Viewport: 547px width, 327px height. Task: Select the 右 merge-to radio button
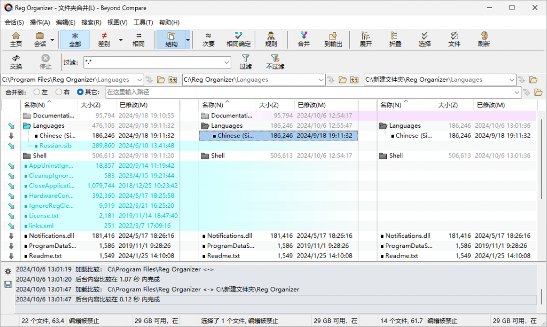(59, 92)
